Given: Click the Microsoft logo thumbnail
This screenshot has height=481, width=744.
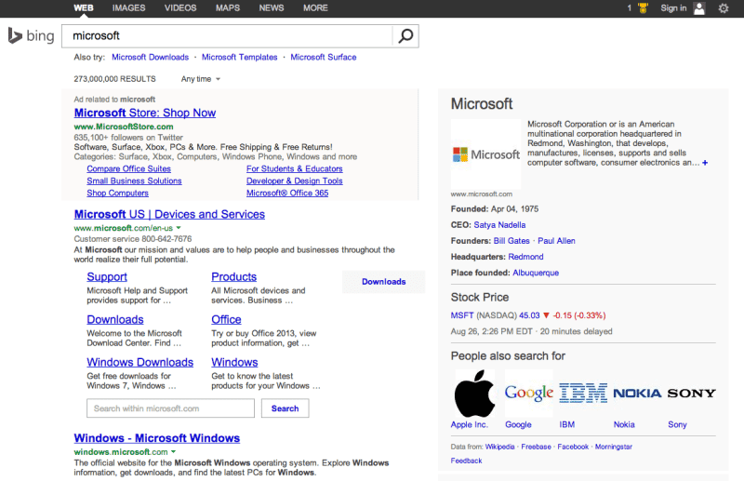Looking at the screenshot, I should 485,154.
